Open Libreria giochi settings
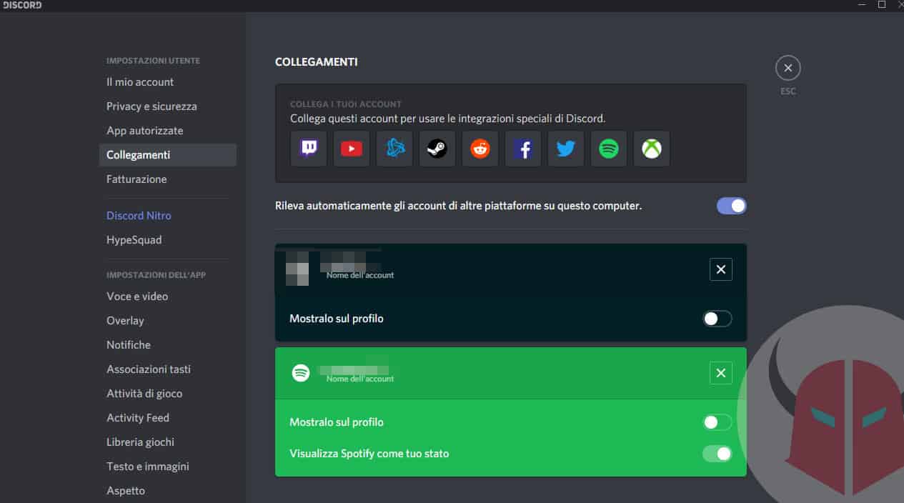 pos(167,442)
